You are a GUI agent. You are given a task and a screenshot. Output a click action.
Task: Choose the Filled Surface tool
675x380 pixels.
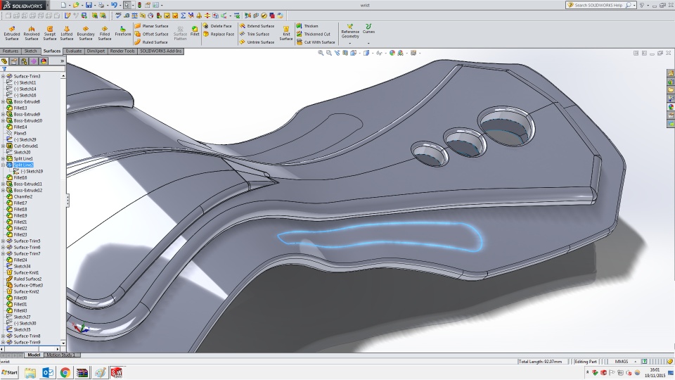pyautogui.click(x=105, y=32)
